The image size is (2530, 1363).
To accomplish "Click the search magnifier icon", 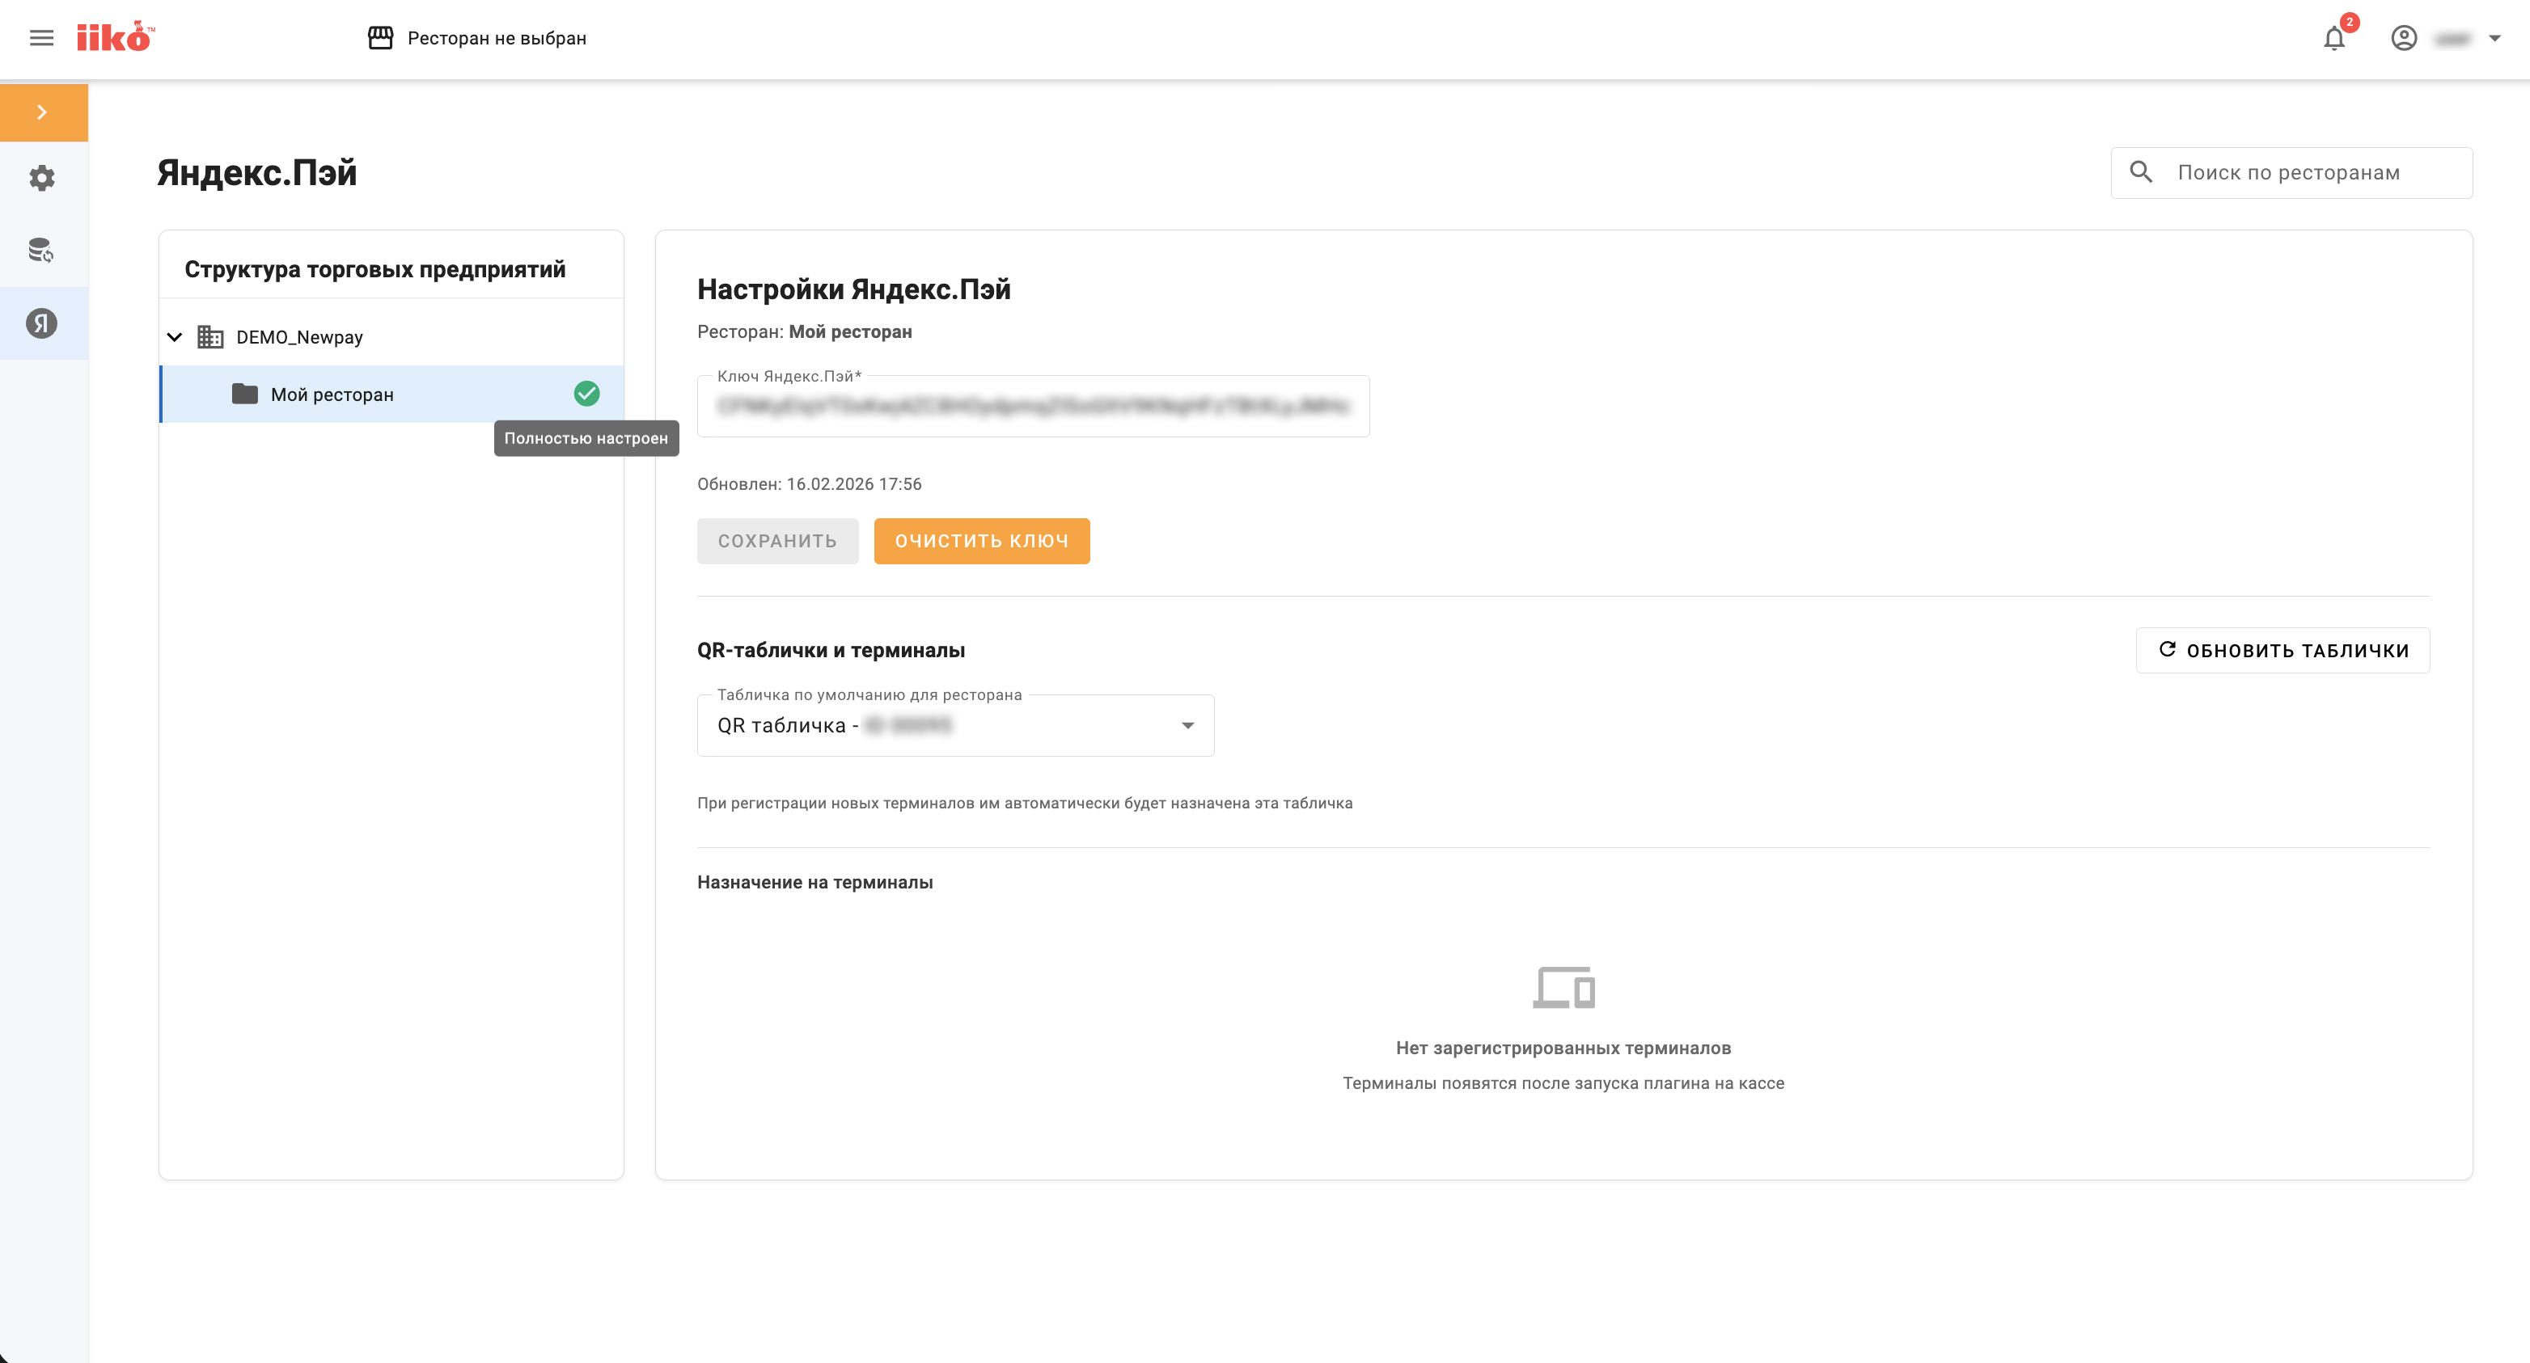I will 2140,173.
